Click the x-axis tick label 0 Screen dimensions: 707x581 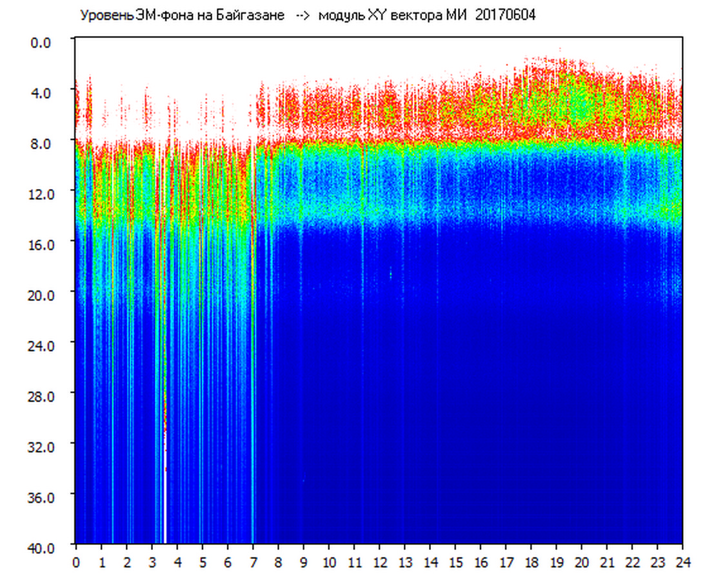pyautogui.click(x=76, y=562)
